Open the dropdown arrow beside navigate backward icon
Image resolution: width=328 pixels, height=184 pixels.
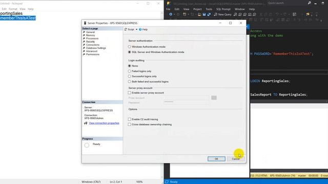click(174, 14)
